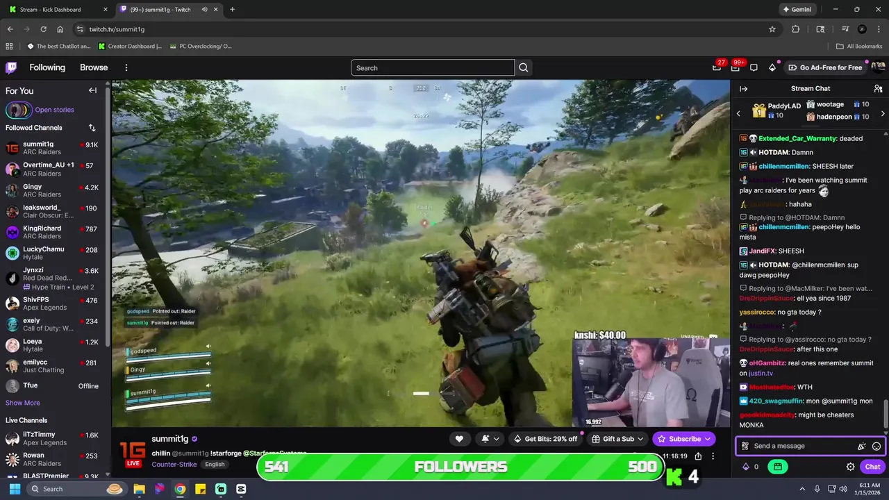Viewport: 889px width, 500px height.
Task: Open the Browse nav item
Action: [x=94, y=67]
